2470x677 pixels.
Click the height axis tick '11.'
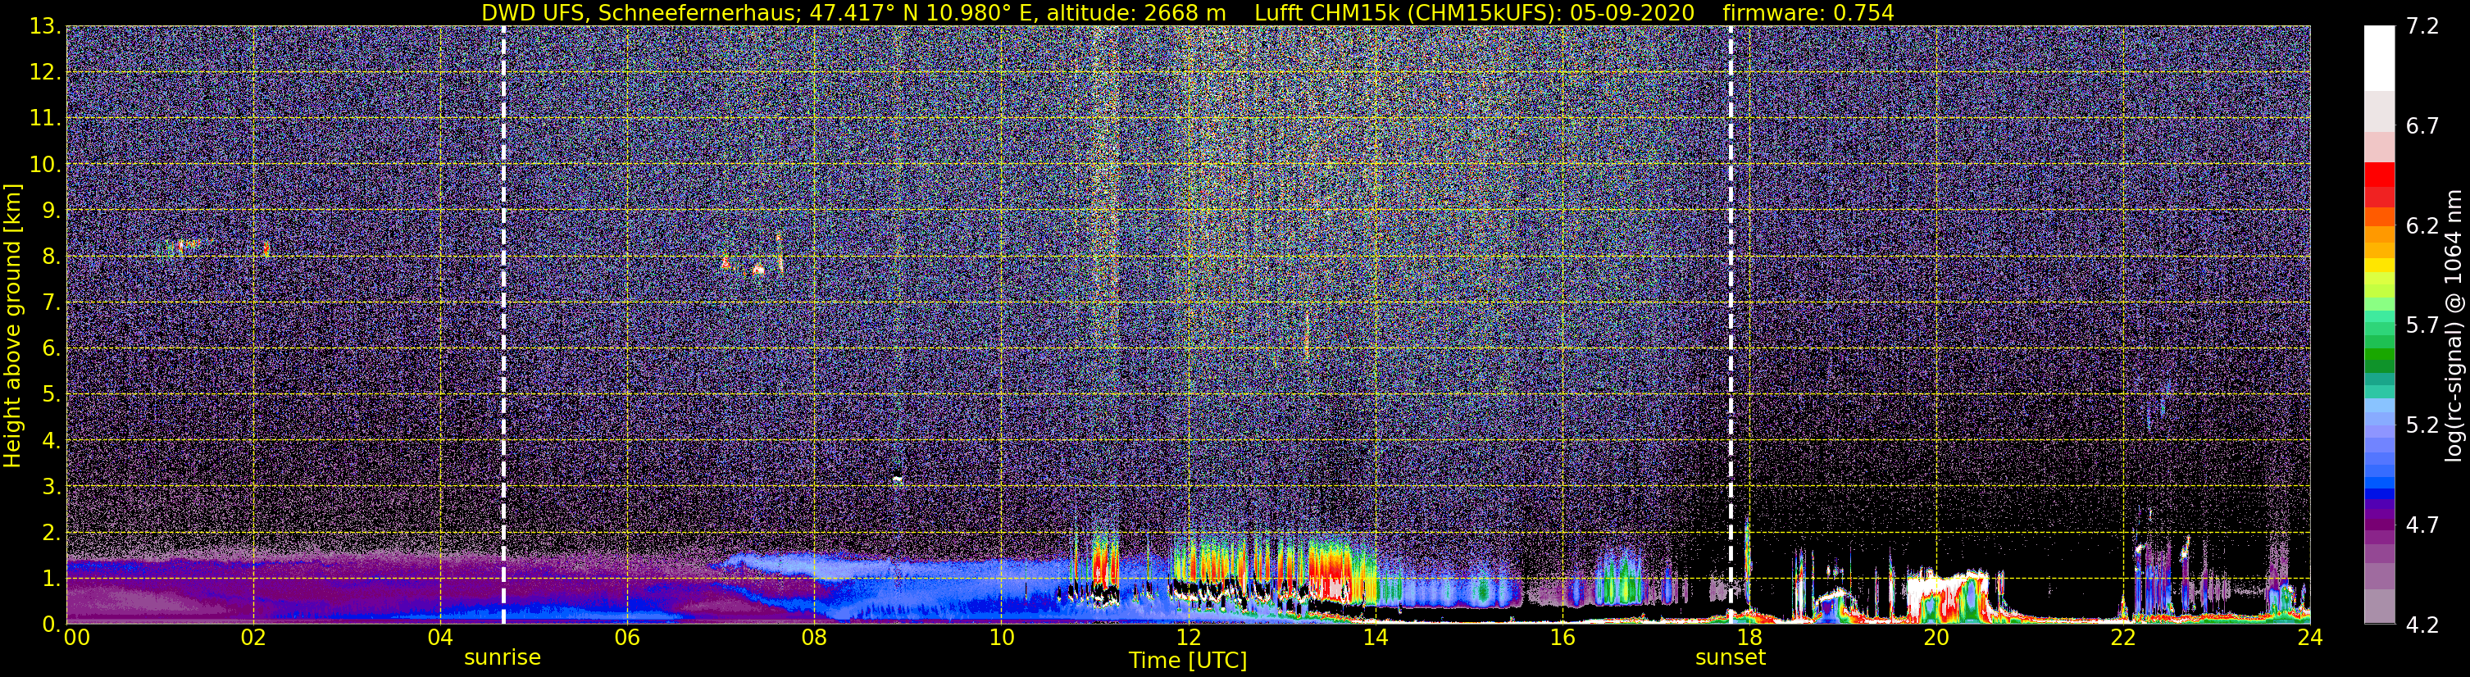(44, 119)
